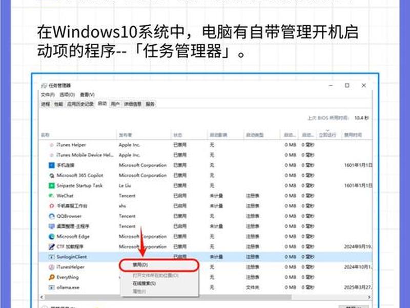Switch to the 进程 tab
410x308 pixels.
(46, 104)
